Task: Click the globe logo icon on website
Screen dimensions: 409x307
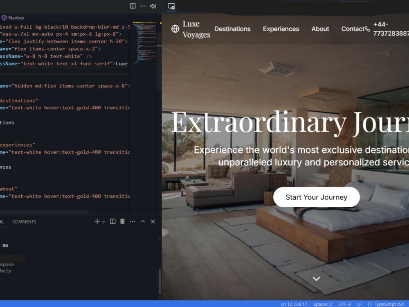Action: pyautogui.click(x=175, y=29)
